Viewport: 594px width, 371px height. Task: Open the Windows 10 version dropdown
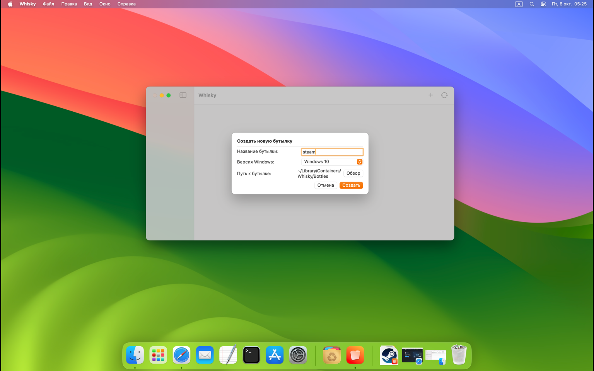332,162
